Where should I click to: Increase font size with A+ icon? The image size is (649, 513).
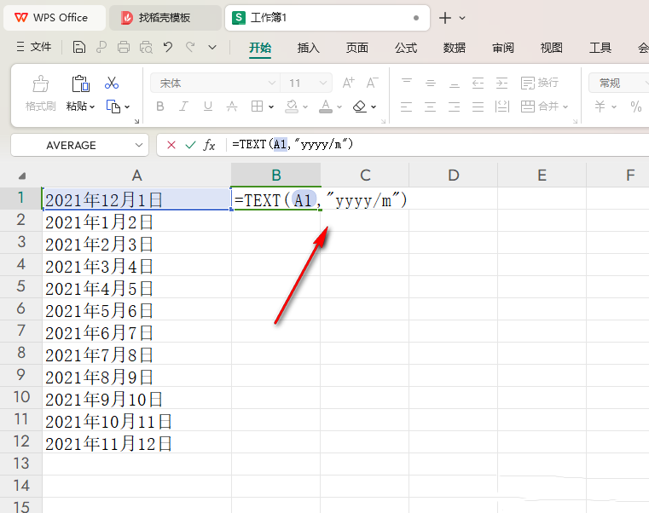pyautogui.click(x=349, y=83)
